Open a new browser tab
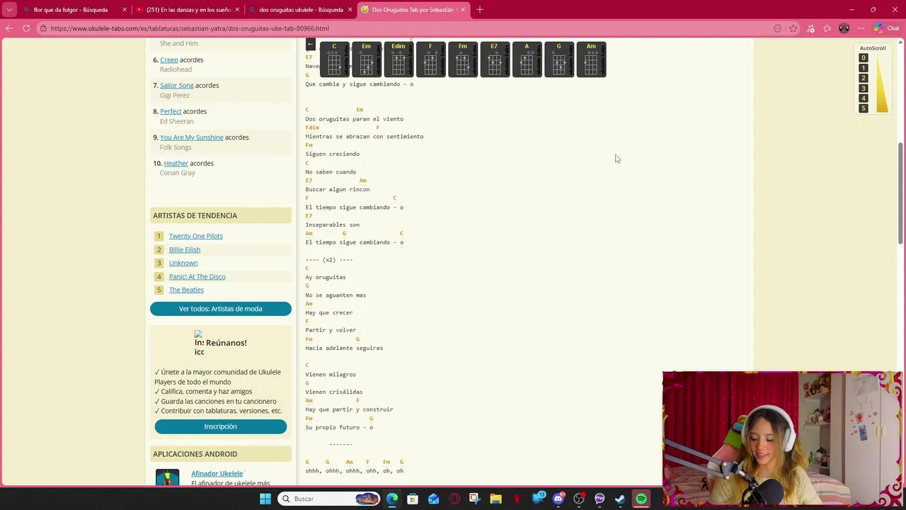The image size is (906, 510). pyautogui.click(x=479, y=10)
